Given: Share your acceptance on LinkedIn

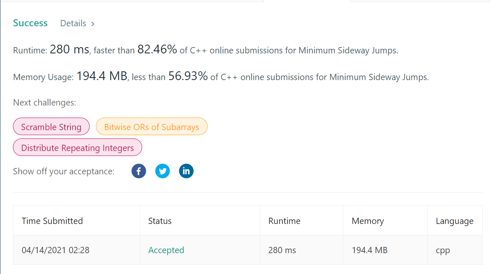Looking at the screenshot, I should coord(186,171).
